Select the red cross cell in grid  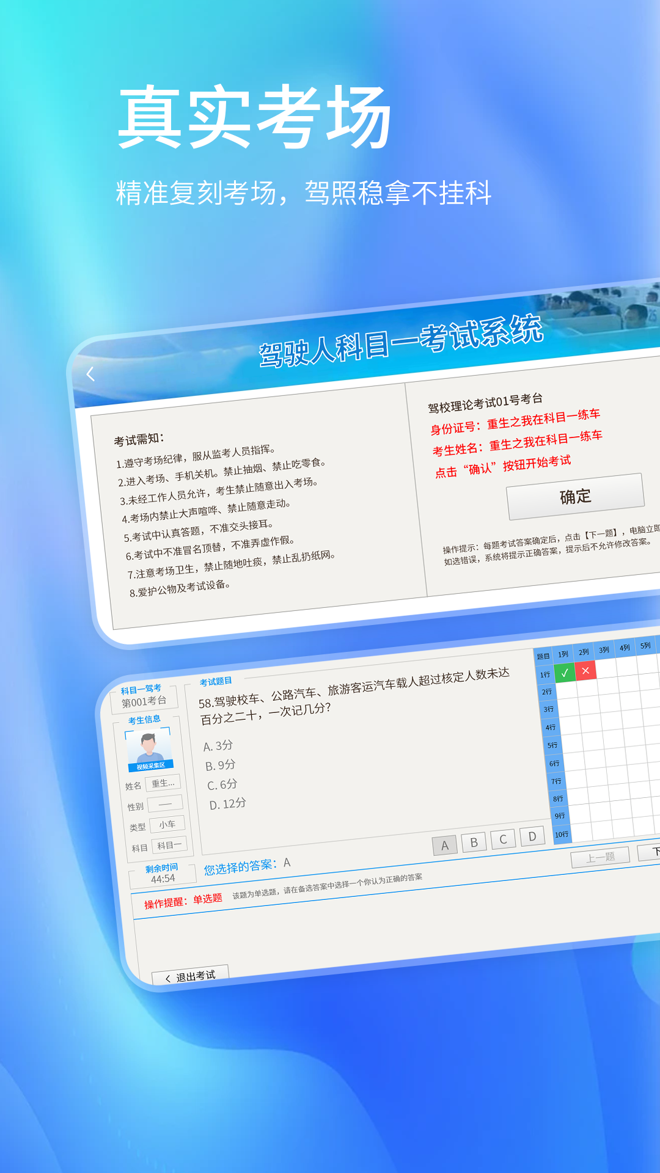pos(585,671)
